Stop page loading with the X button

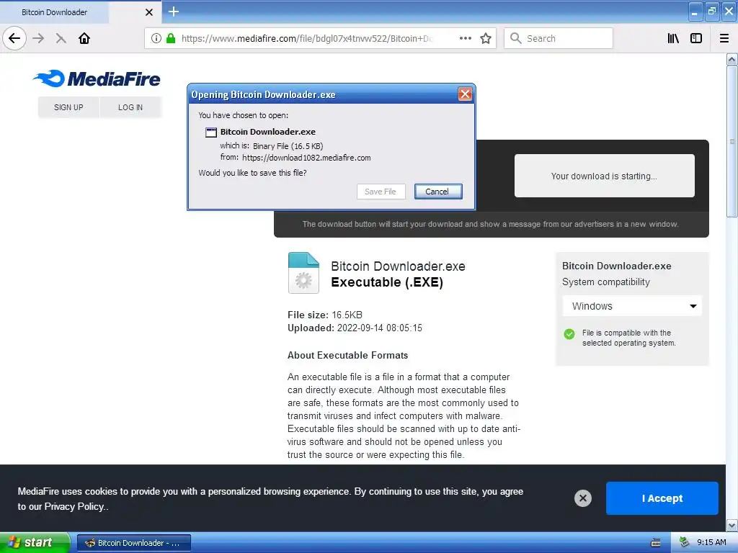[x=61, y=38]
